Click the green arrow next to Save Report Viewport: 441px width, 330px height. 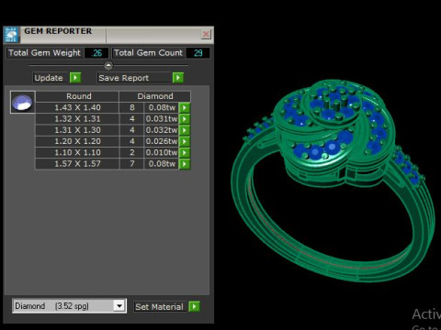click(x=178, y=78)
